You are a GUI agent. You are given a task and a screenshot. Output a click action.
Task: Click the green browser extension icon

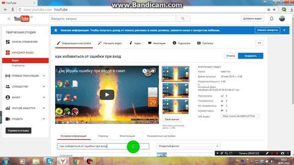point(284,9)
